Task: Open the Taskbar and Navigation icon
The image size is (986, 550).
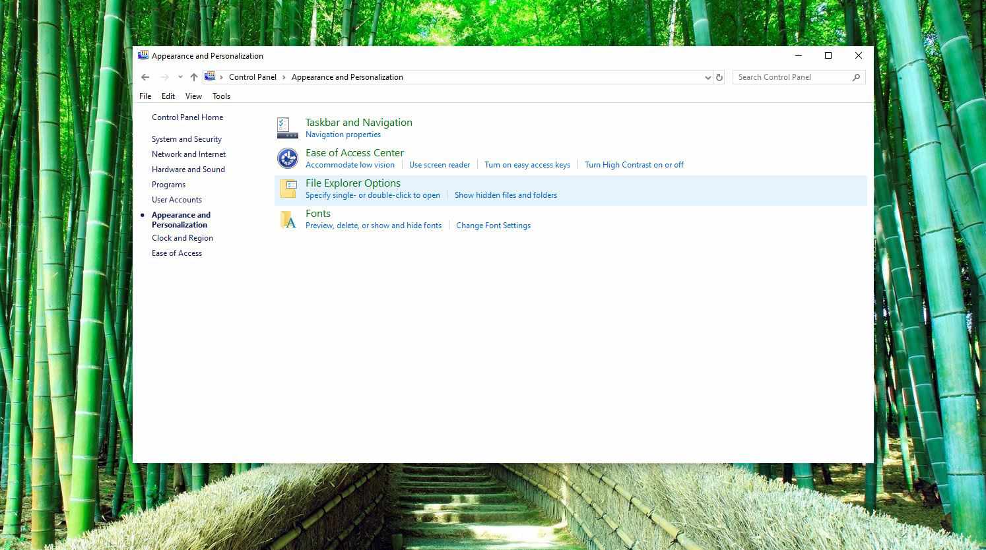Action: pyautogui.click(x=287, y=128)
